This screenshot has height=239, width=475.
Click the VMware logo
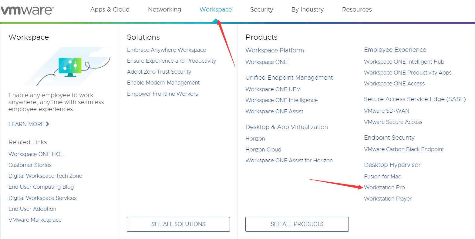click(x=27, y=11)
